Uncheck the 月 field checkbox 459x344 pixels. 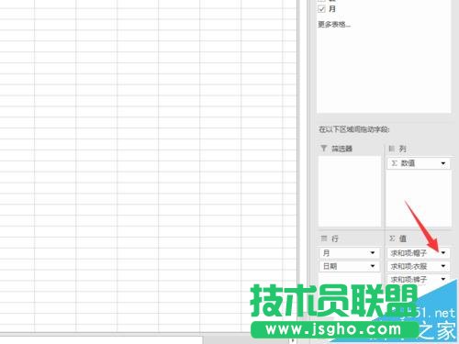coord(321,9)
